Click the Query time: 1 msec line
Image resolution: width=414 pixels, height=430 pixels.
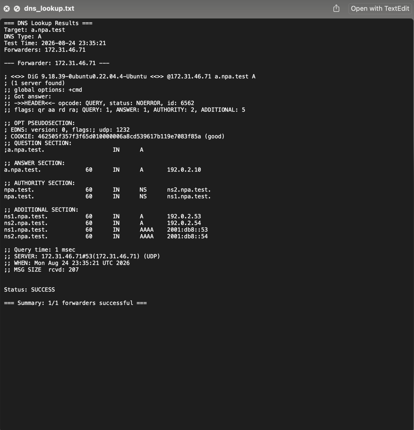click(x=40, y=250)
